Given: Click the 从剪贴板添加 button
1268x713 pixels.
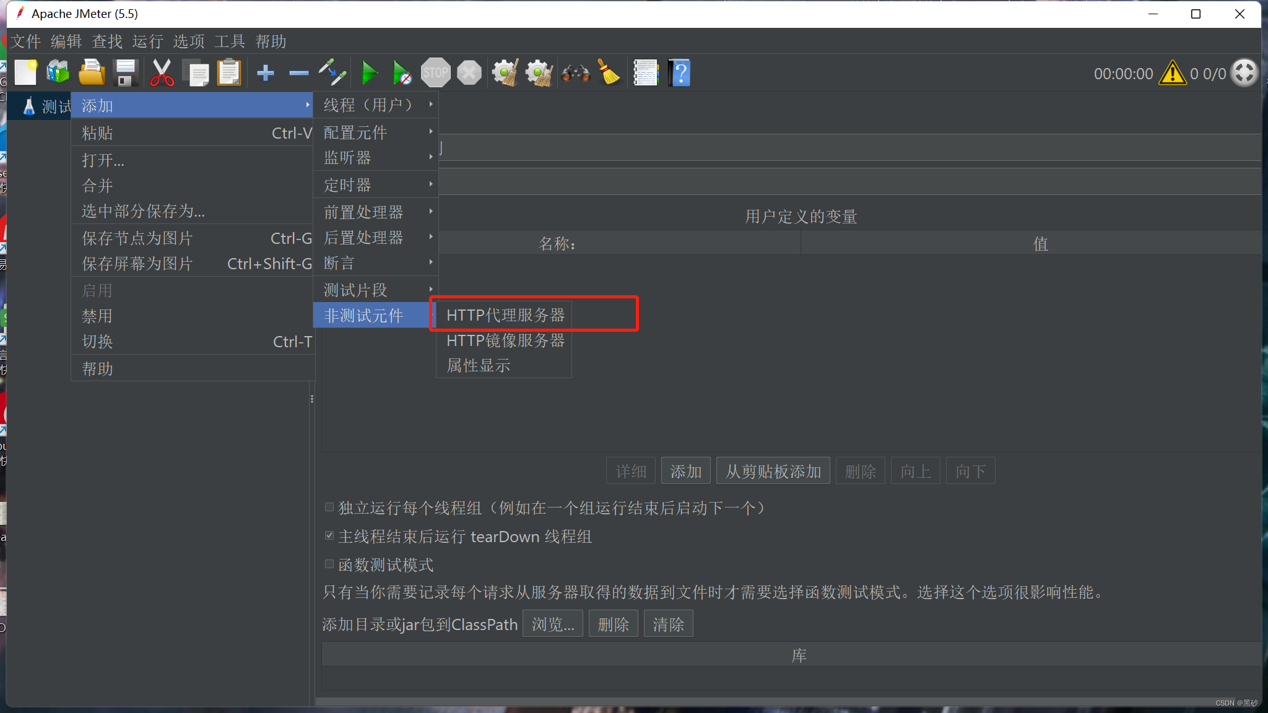Looking at the screenshot, I should point(773,472).
